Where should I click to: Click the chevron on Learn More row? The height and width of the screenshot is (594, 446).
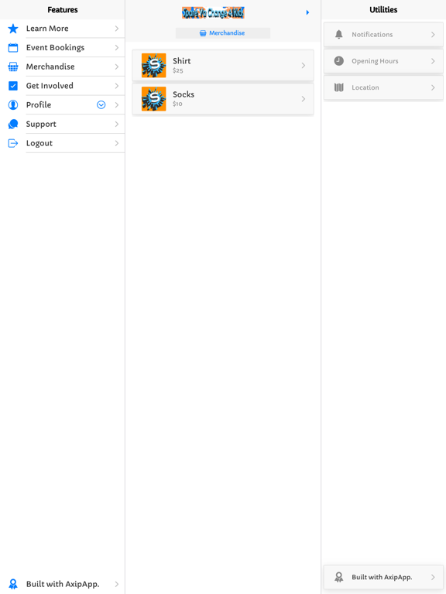[117, 29]
